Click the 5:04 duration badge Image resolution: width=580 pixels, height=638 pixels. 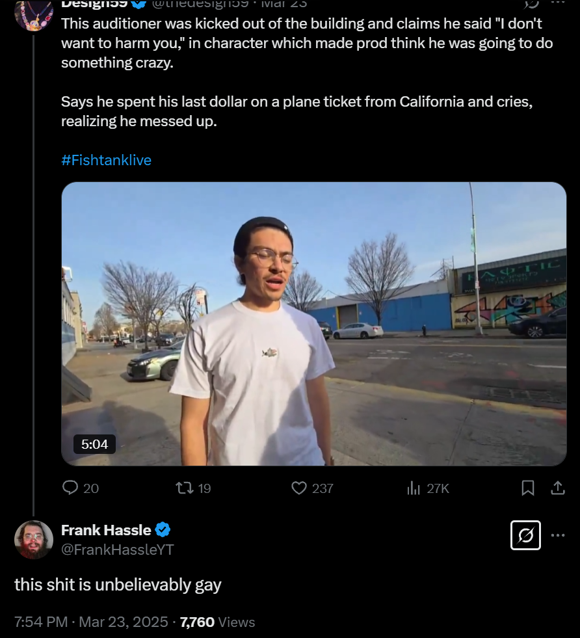point(94,444)
